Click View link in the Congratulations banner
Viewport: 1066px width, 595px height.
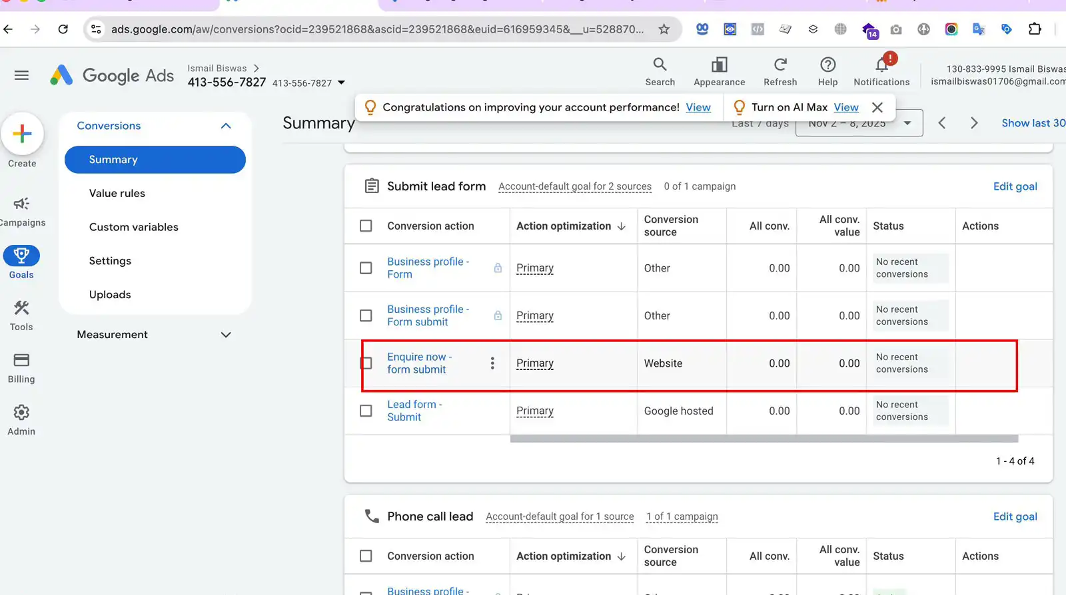698,107
